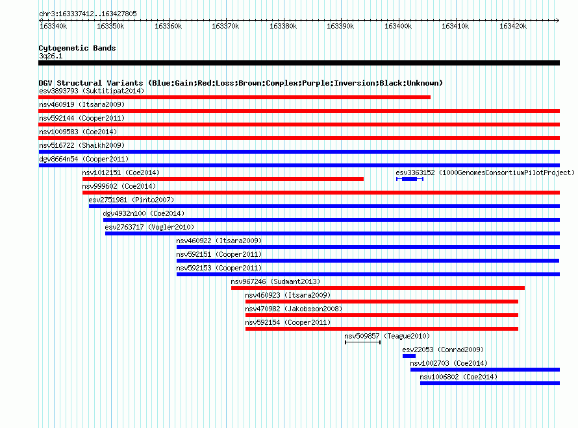Viewport: 578px width, 428px height.
Task: Click the DGV Structural Variants track title
Action: pyautogui.click(x=241, y=83)
